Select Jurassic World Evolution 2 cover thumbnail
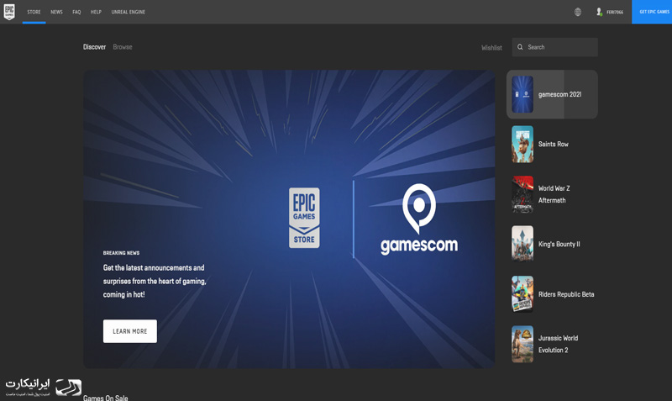 click(522, 344)
